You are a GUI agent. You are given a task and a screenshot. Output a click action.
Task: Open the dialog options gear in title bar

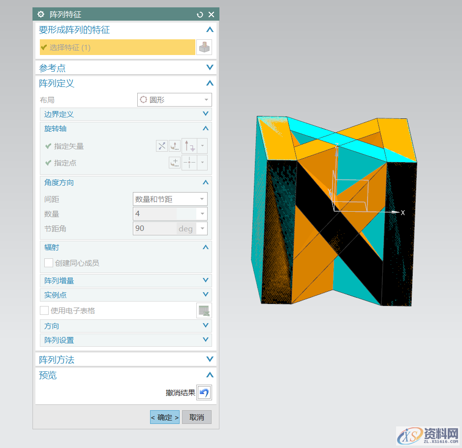[40, 14]
